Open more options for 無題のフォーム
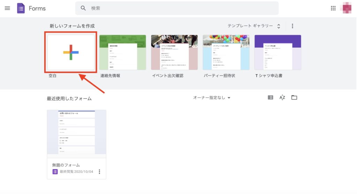This screenshot has height=194, width=357. pyautogui.click(x=99, y=172)
